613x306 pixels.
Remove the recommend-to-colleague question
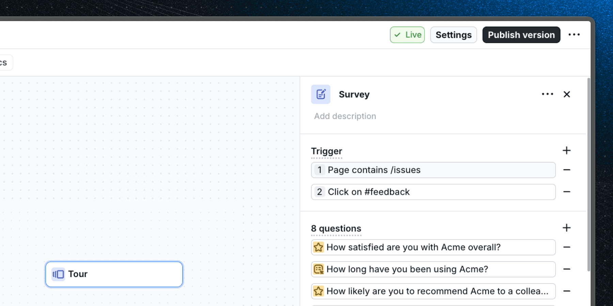[567, 291]
